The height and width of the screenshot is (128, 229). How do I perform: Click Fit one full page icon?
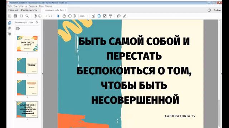(x=99, y=16)
